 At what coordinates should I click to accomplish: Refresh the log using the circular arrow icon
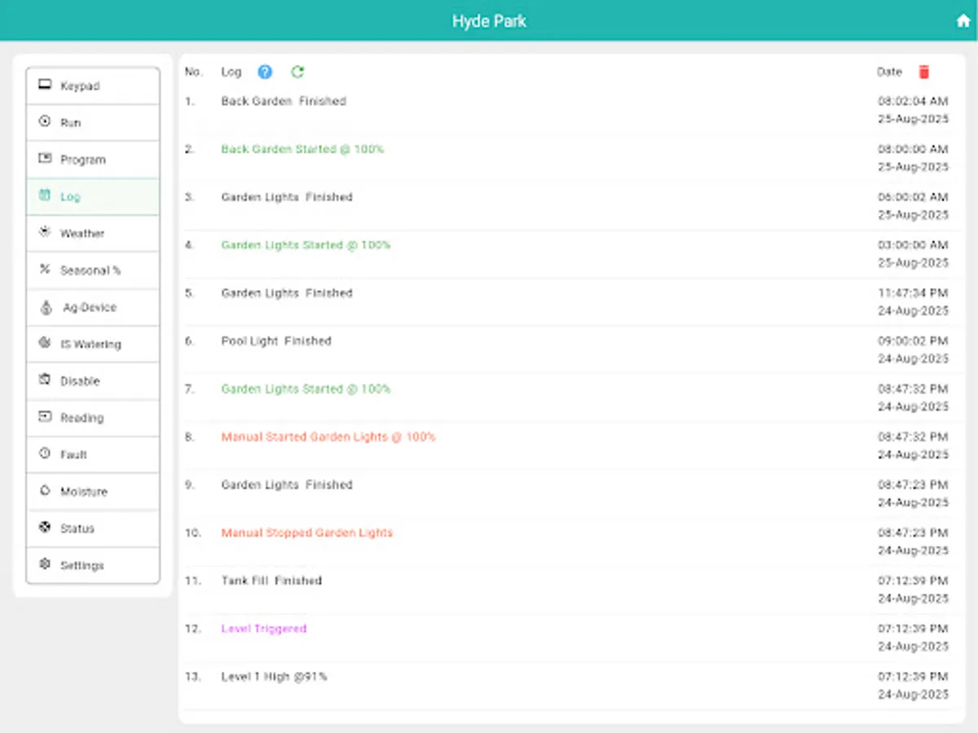tap(297, 72)
